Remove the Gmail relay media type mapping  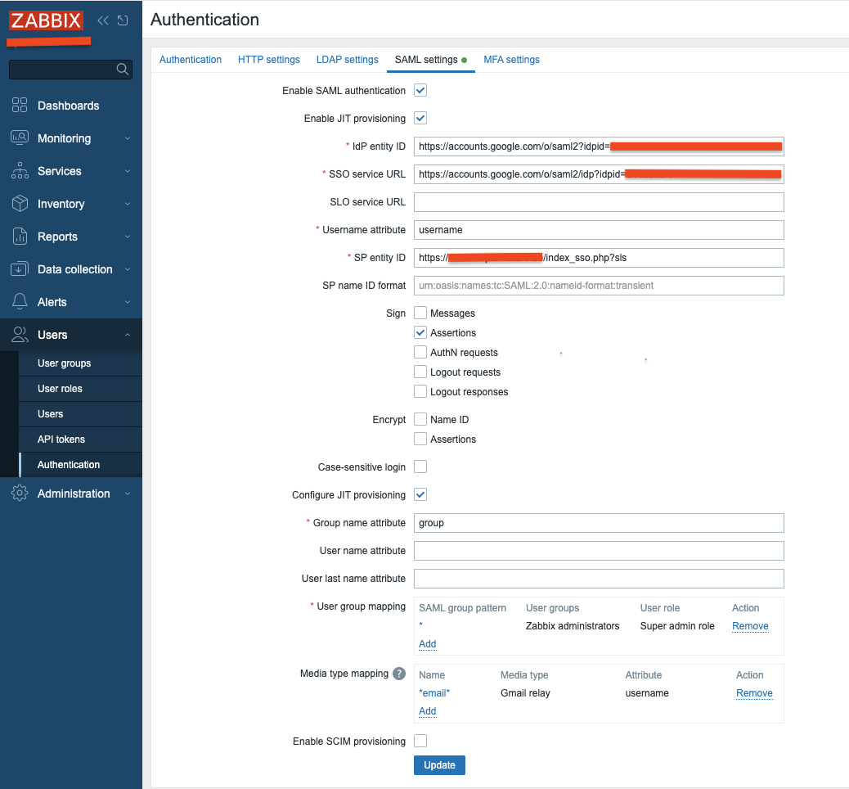tap(753, 692)
